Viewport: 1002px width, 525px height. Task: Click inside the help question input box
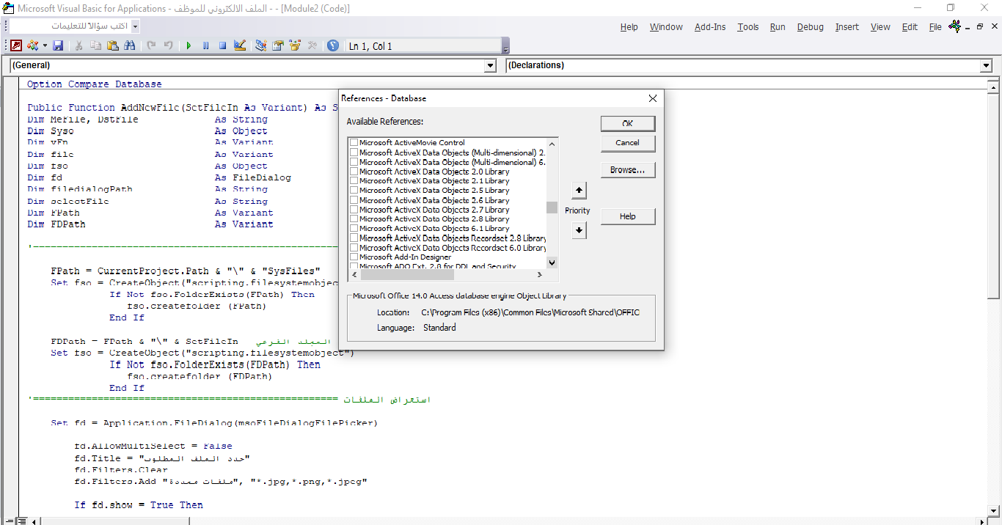tap(70, 26)
